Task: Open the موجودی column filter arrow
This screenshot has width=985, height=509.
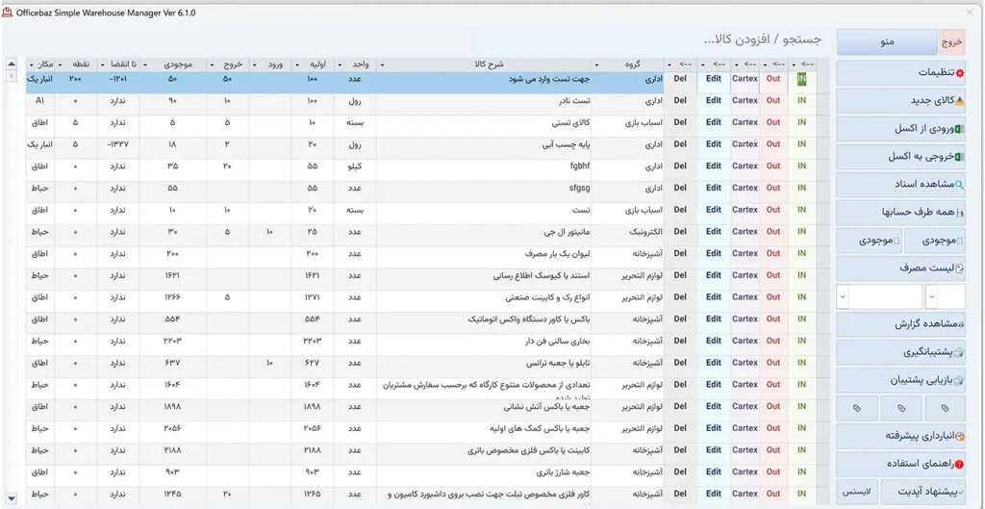Action: point(144,64)
